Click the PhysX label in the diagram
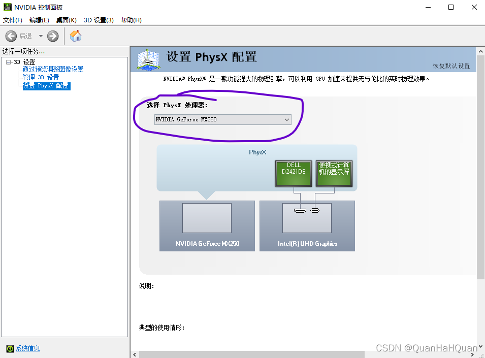 257,152
